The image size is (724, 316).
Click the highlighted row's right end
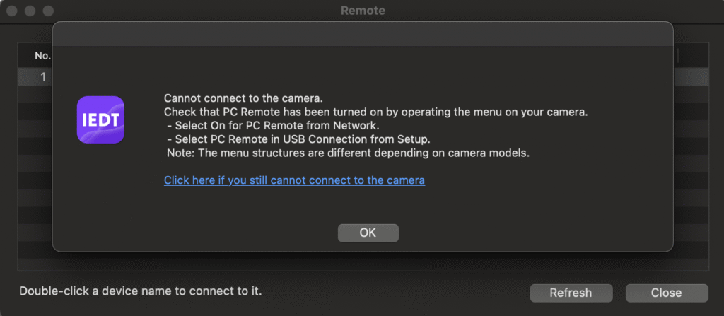point(691,76)
